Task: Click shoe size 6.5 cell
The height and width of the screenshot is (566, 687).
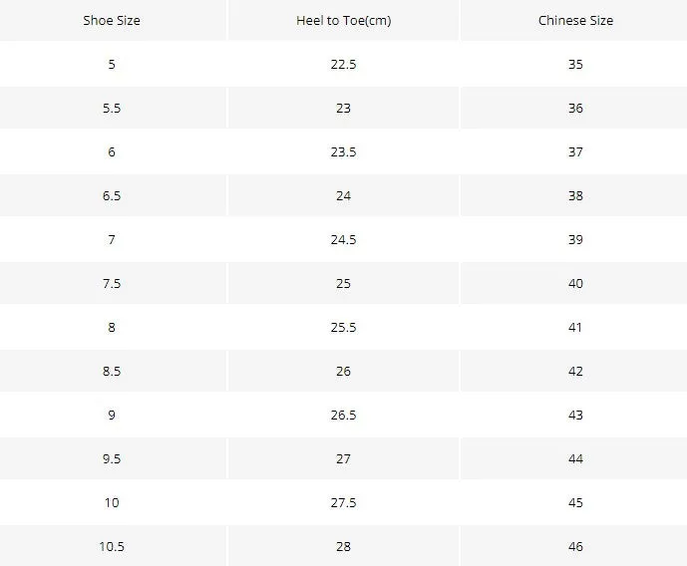Action: tap(112, 195)
